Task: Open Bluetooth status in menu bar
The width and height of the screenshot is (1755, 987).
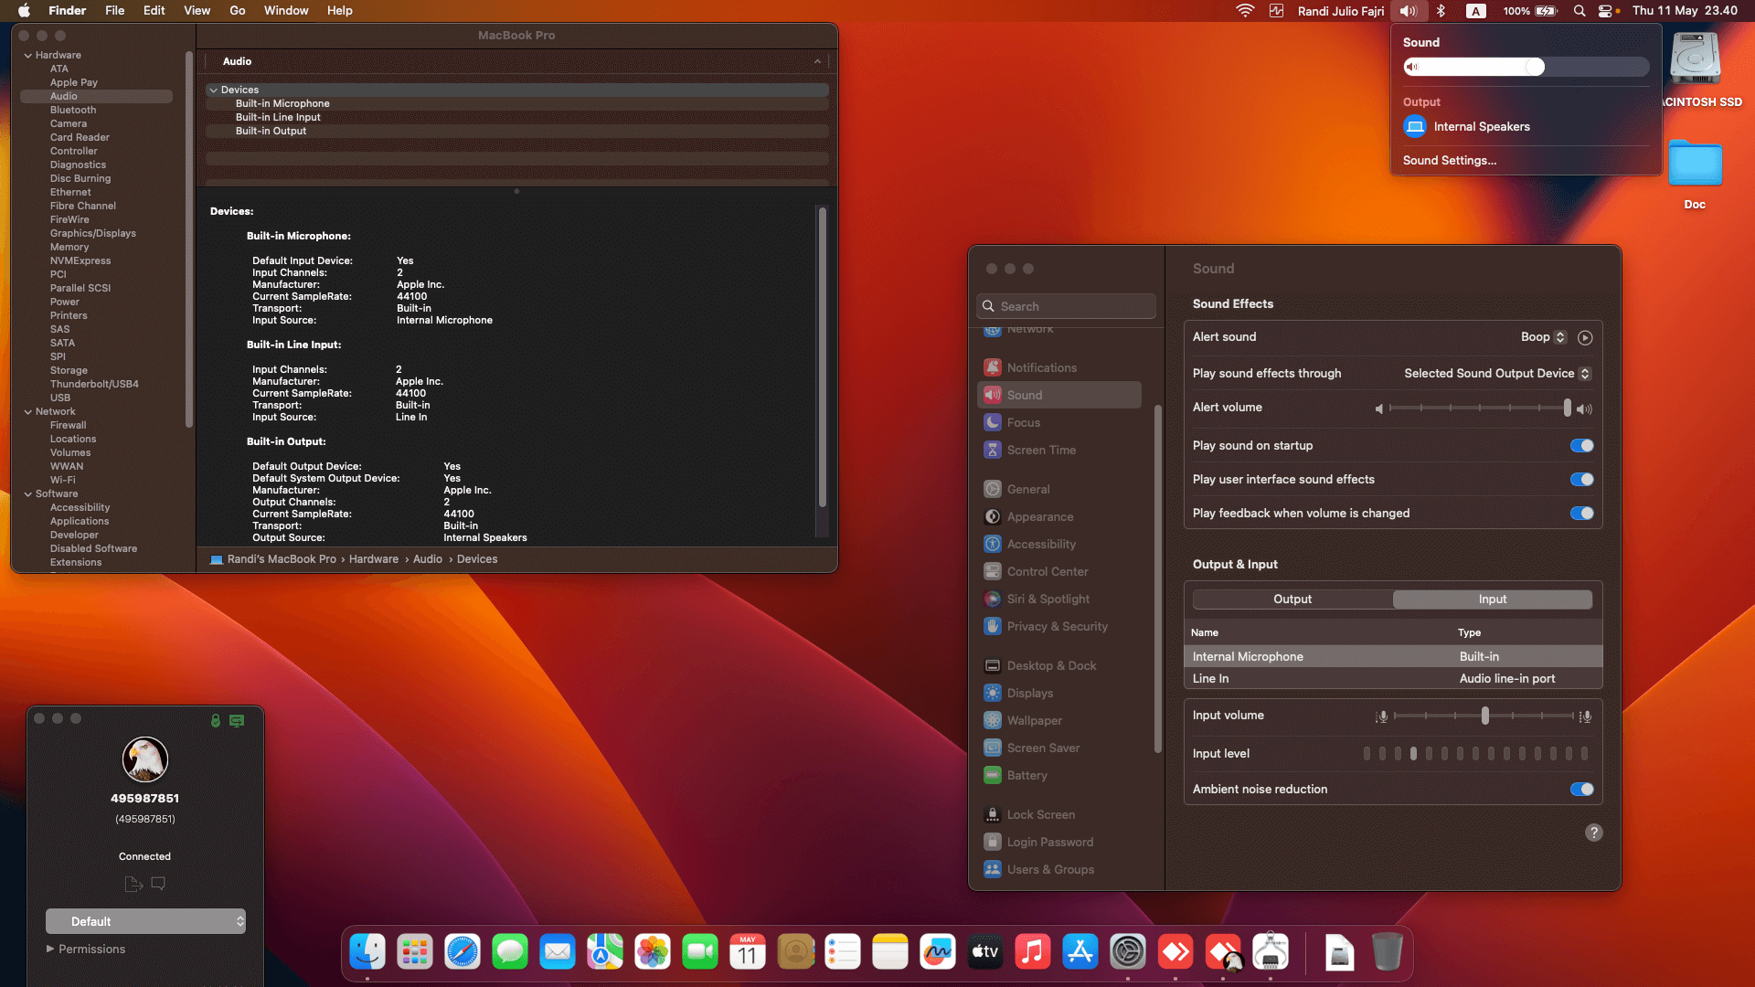Action: click(x=1441, y=11)
